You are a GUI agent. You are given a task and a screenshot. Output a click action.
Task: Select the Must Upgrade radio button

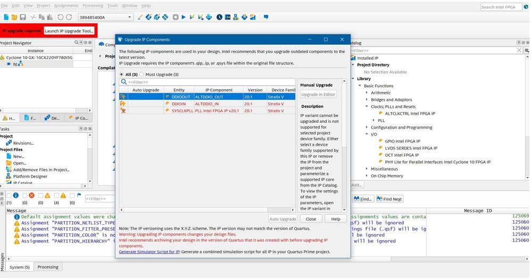(x=142, y=74)
